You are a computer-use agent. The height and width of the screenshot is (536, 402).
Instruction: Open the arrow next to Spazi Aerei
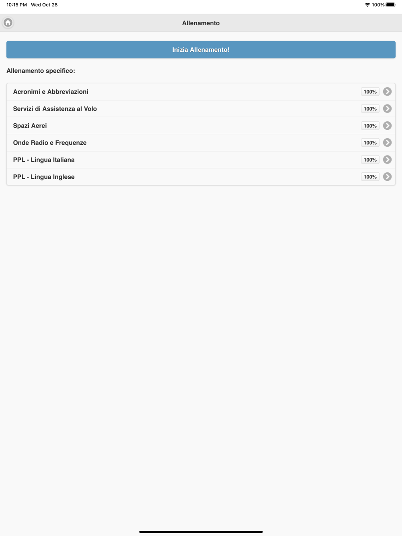pos(387,126)
